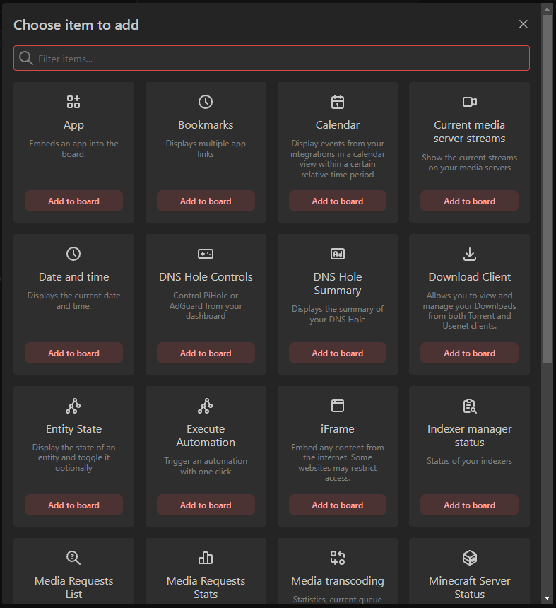Click the Filter items search field
The image size is (556, 608).
coord(271,58)
